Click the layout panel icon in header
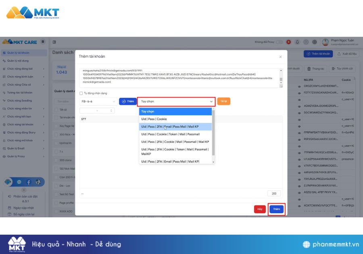Image resolution: width=363 pixels, height=254 pixels. 54,42
